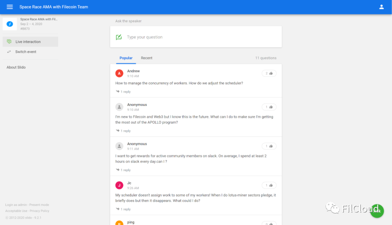This screenshot has height=225, width=392.
Task: Click Present mode link
Action: tap(39, 205)
